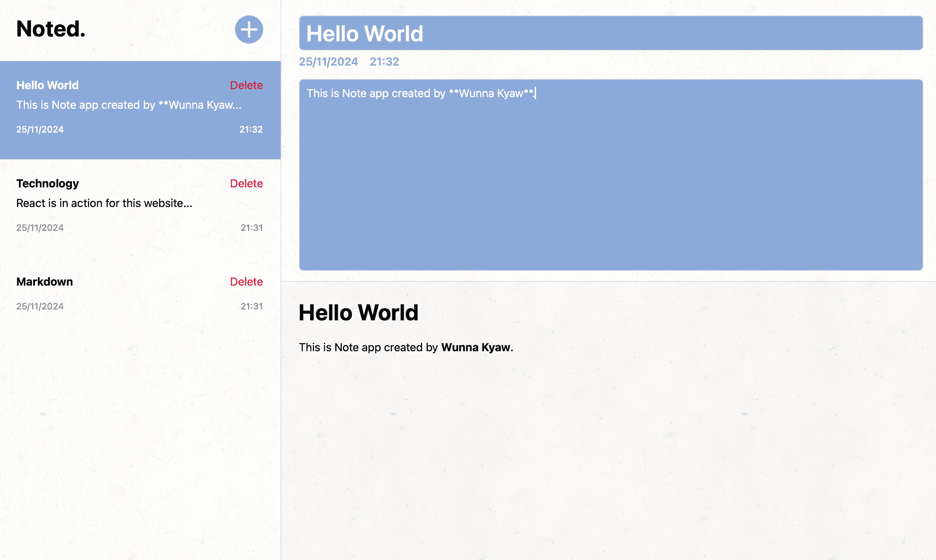Click the Technology note title text

47,184
